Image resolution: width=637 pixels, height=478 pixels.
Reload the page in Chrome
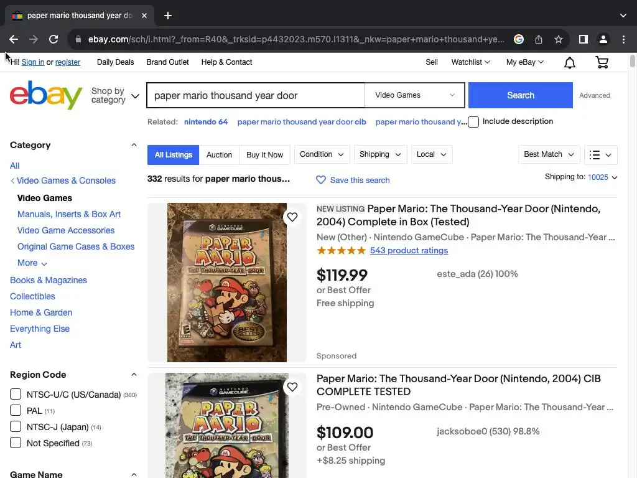[53, 39]
